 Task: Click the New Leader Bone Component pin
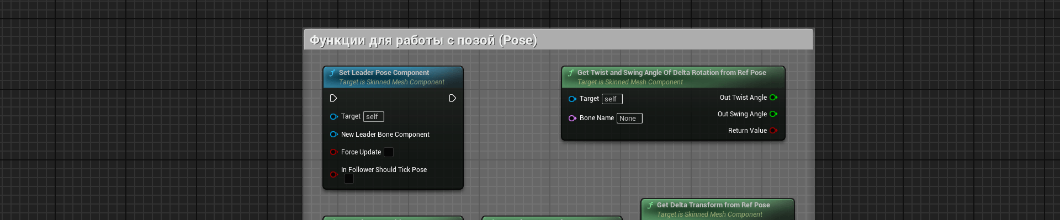[333, 134]
